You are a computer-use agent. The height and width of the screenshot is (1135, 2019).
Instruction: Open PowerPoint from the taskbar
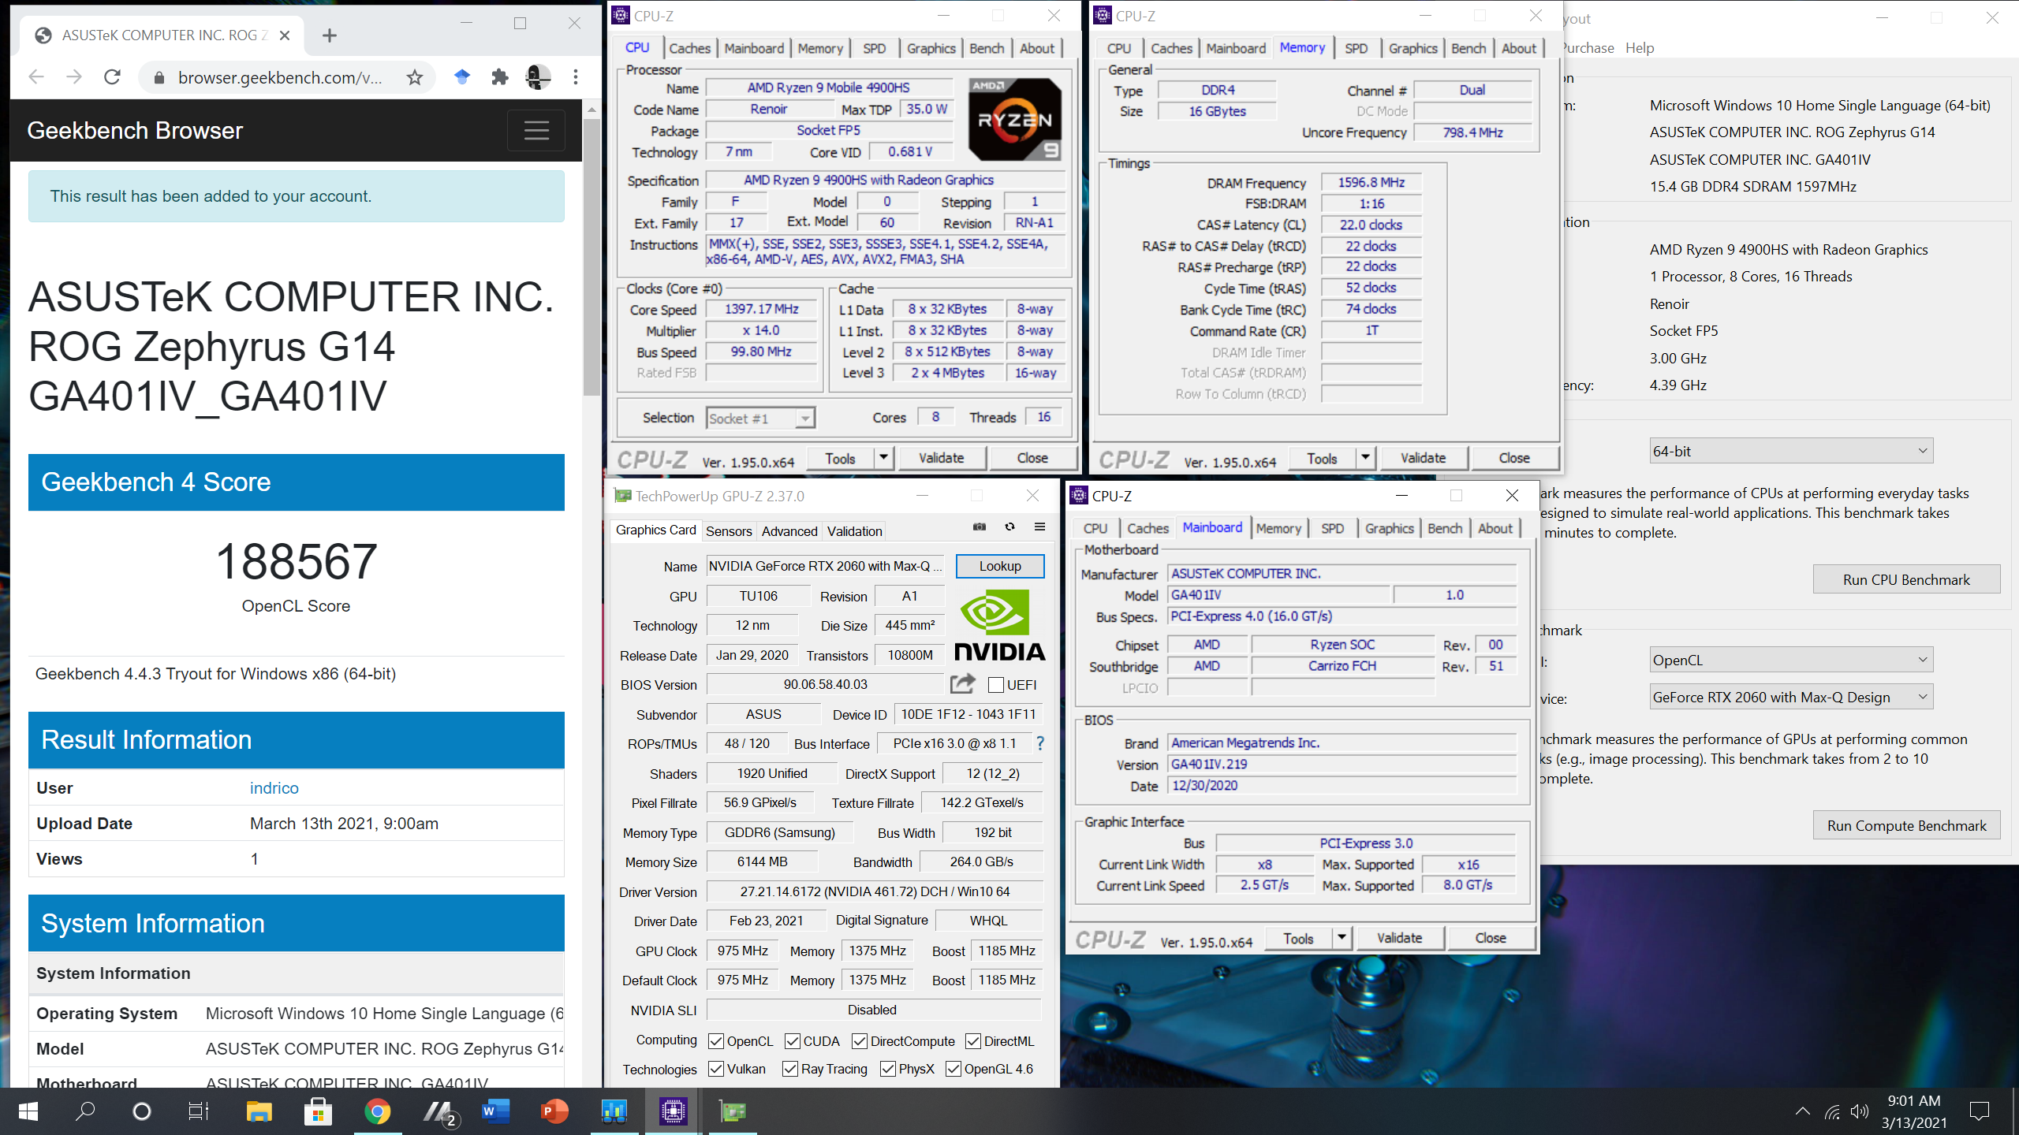coord(554,1111)
